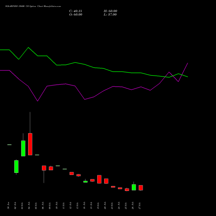Select the small green candlestick for 16 Feb
The height and width of the screenshot is (216, 216).
(x=86, y=181)
